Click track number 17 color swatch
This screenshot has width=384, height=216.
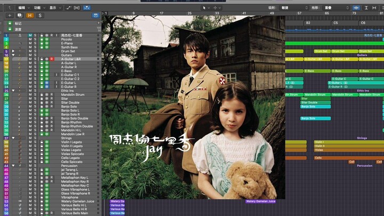6,59
